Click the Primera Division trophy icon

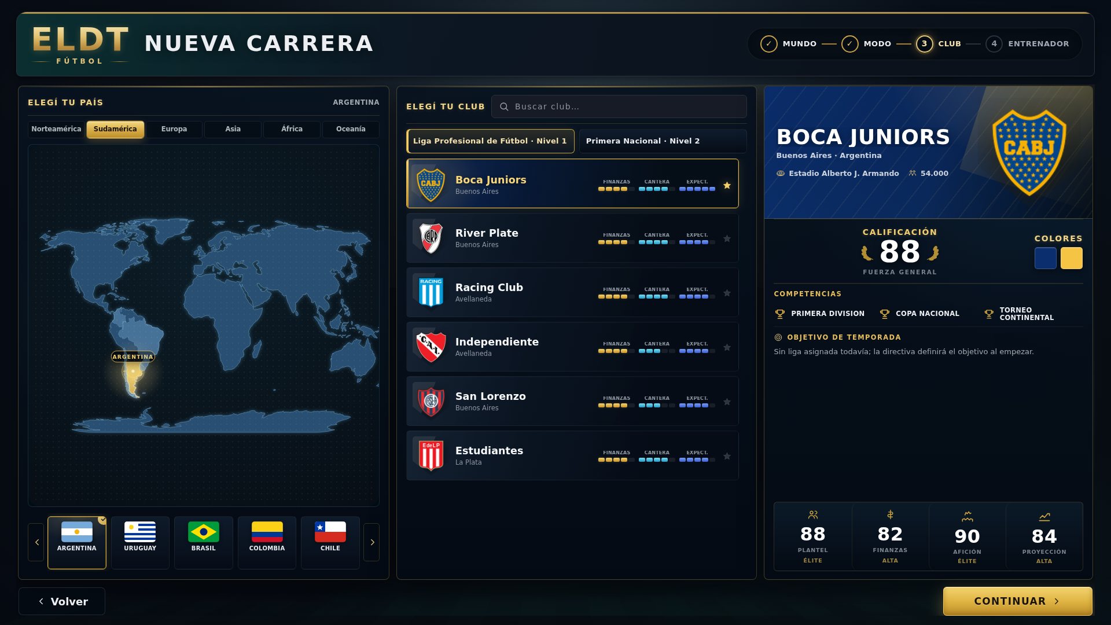[780, 314]
